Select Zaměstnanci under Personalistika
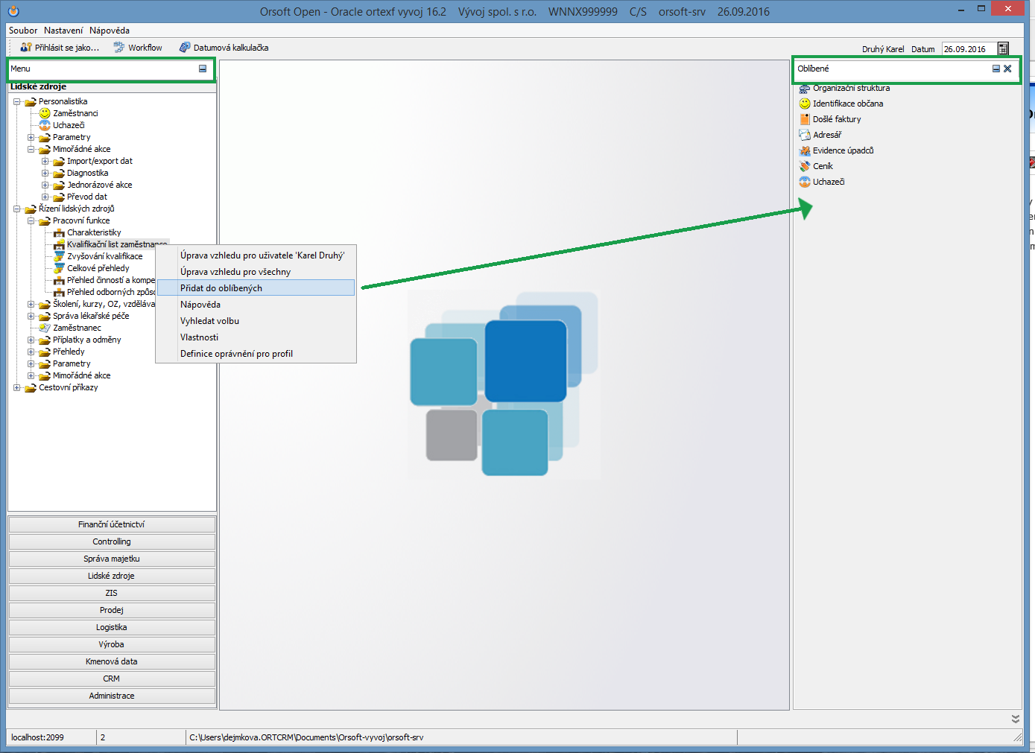Screen dimensions: 1035x753 pyautogui.click(x=75, y=113)
